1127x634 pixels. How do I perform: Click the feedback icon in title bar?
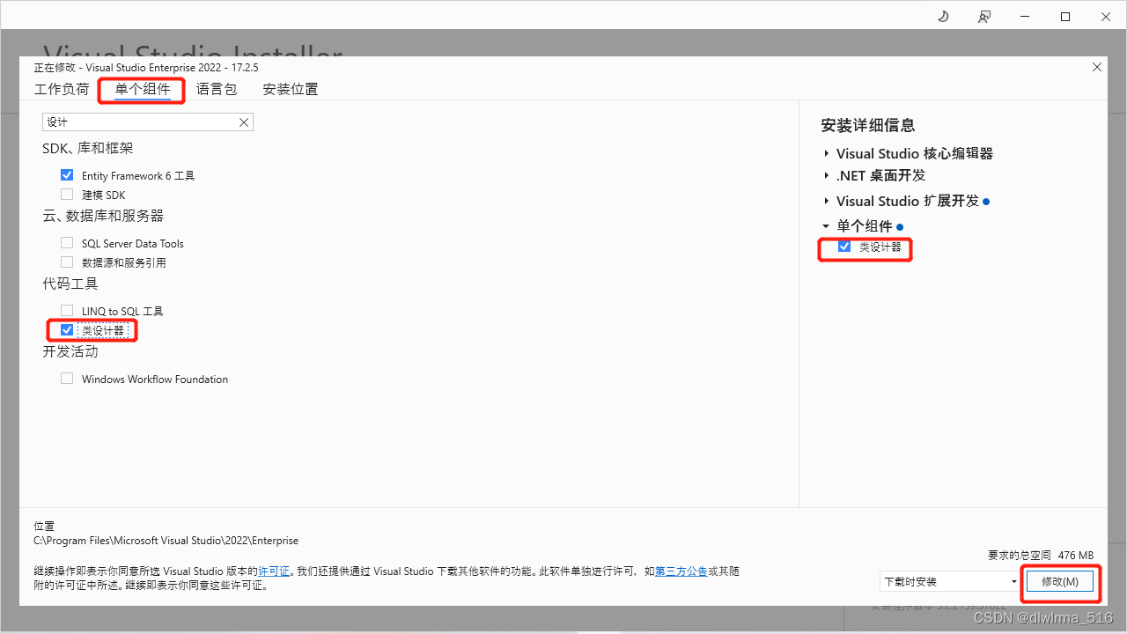984,16
